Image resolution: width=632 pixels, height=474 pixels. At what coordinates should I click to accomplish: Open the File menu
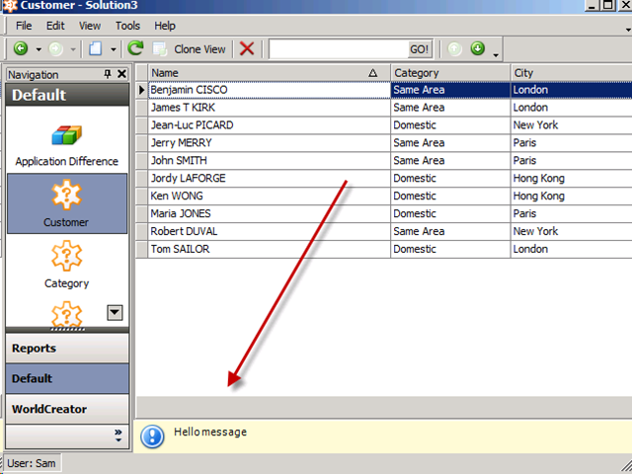(24, 26)
